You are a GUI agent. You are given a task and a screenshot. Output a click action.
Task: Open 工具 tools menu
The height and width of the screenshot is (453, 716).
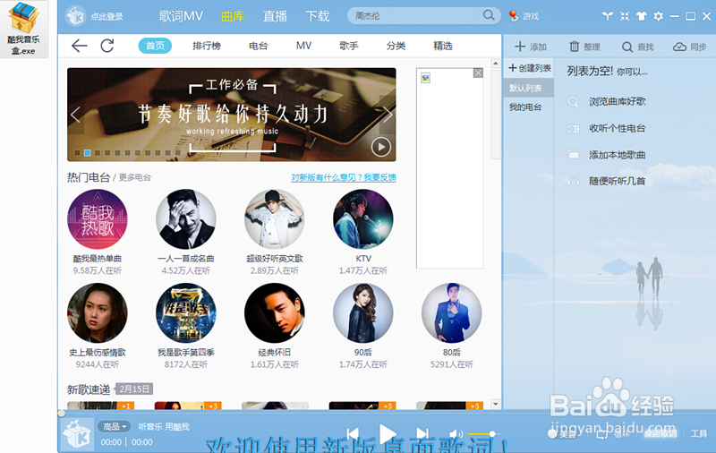pos(699,434)
